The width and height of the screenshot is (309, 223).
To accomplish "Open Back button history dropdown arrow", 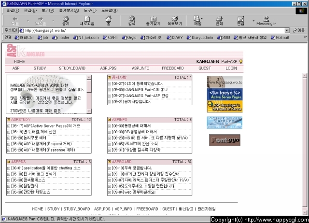I will [x=28, y=20].
